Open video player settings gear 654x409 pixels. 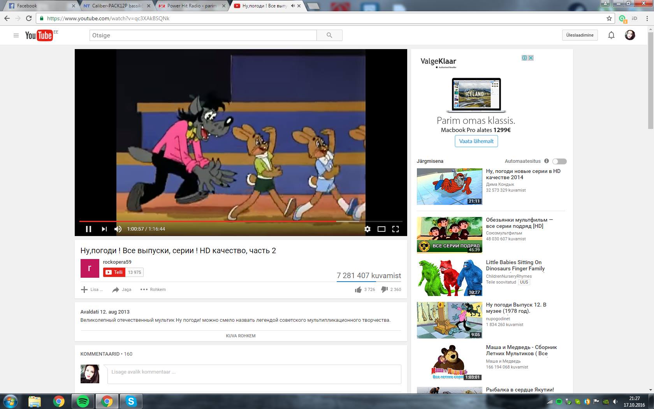pyautogui.click(x=367, y=229)
